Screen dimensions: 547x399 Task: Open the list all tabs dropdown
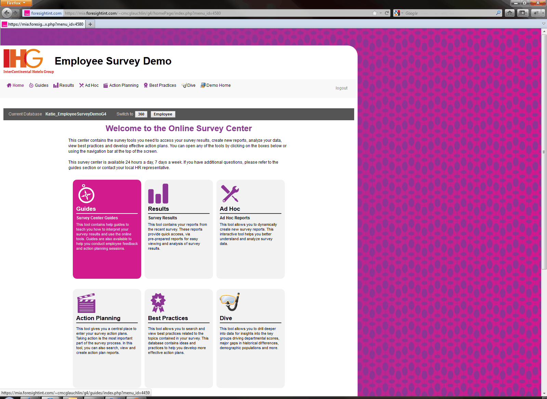pyautogui.click(x=544, y=24)
